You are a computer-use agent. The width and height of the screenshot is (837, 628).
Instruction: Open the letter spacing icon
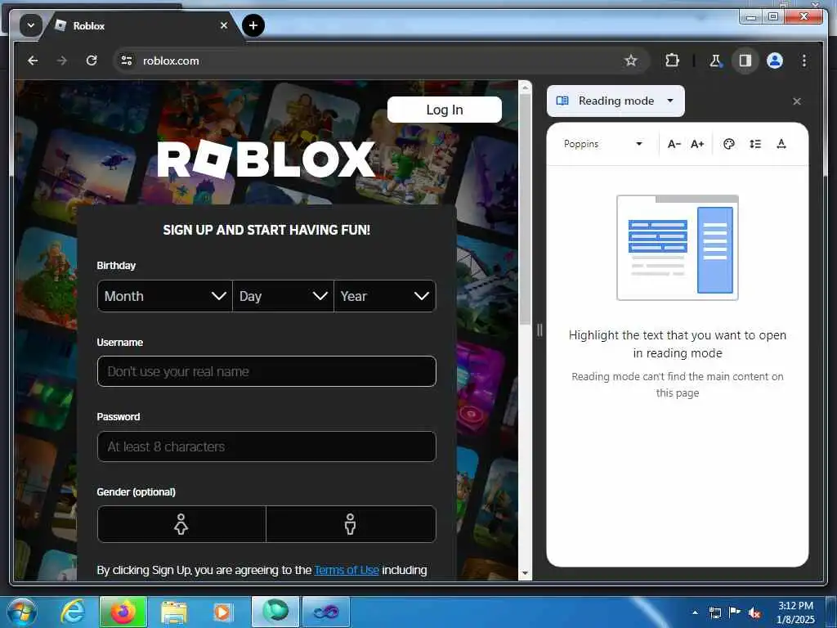(781, 144)
